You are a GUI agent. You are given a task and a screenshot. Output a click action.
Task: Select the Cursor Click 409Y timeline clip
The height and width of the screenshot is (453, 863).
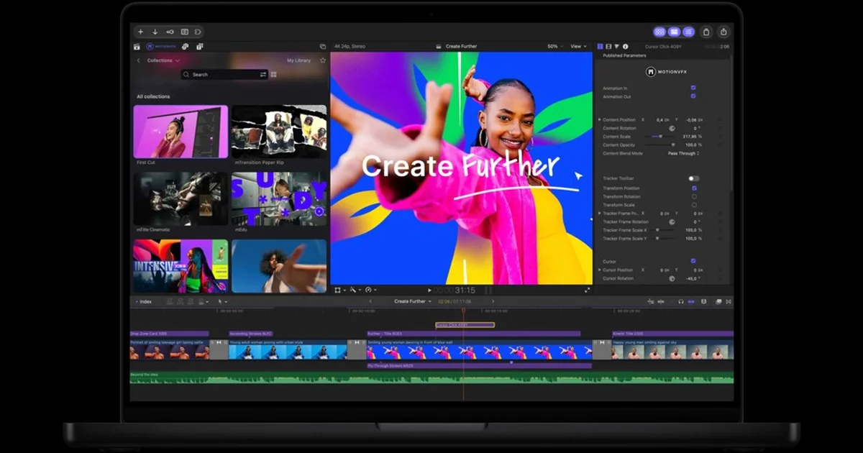pyautogui.click(x=465, y=325)
